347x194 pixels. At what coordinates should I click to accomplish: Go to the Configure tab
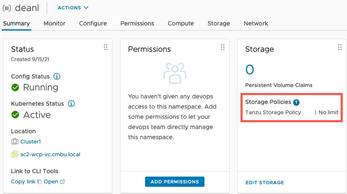(93, 23)
